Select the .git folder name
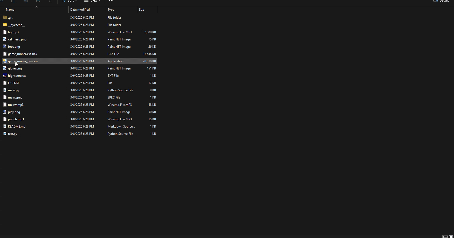The height and width of the screenshot is (238, 454). pos(10,18)
